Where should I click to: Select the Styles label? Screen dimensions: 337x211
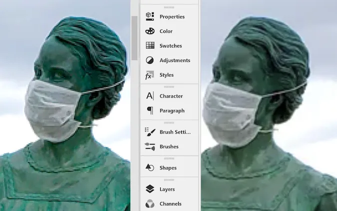pos(167,75)
